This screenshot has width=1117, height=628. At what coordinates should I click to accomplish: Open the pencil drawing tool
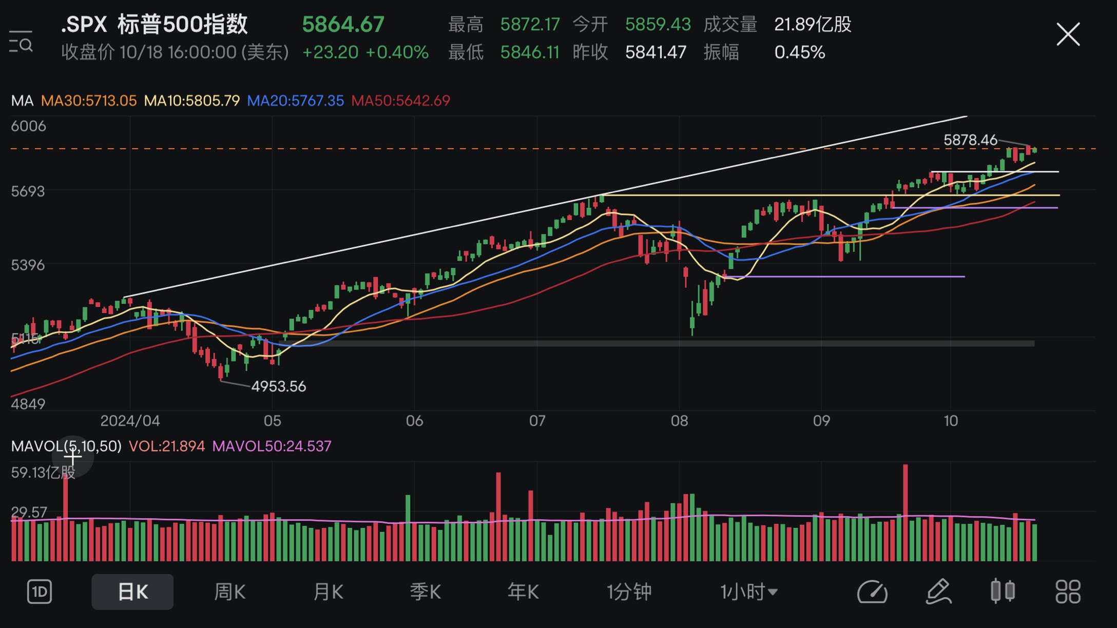pos(938,592)
